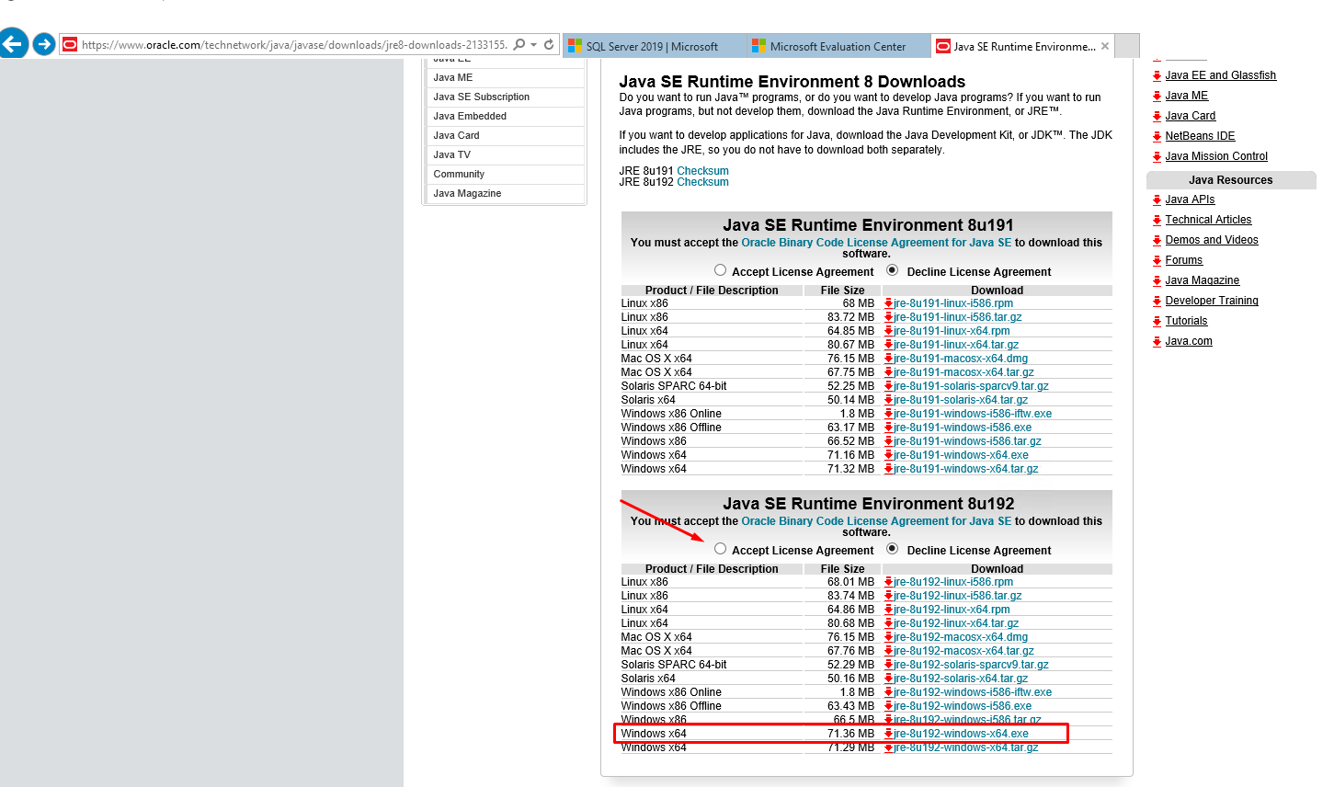Click download arrow icon beside jre-8u192-linux-i586.rpm
Screen dimensions: 1334x787
888,582
